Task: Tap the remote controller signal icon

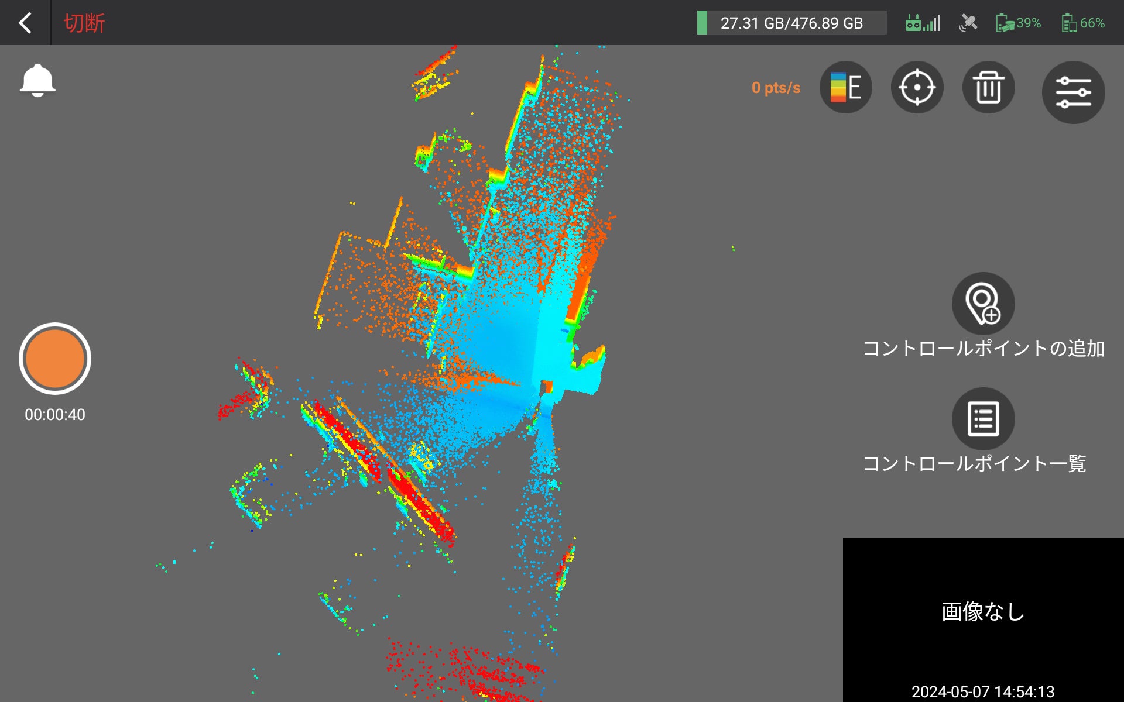Action: coord(923,23)
